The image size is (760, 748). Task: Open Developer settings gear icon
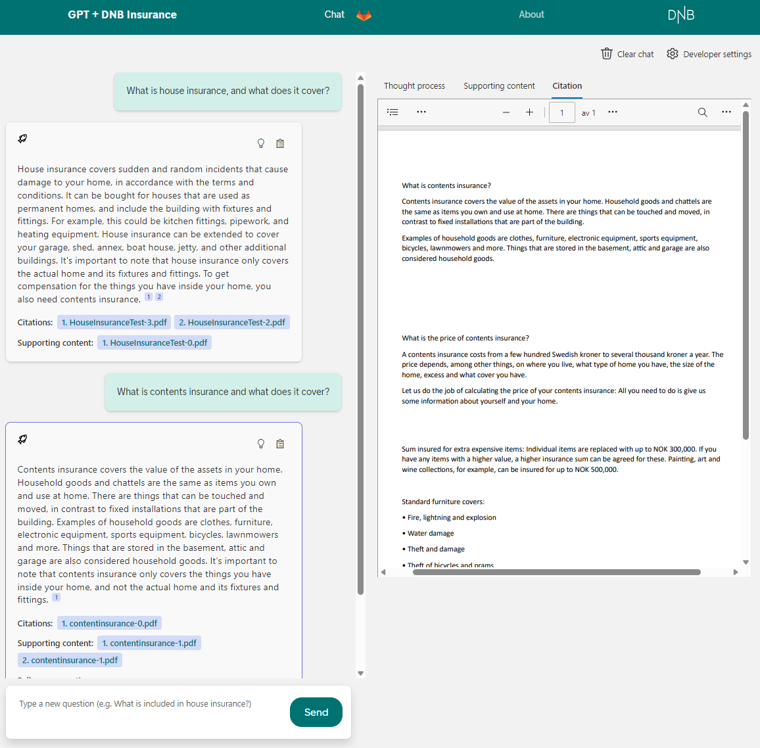[x=673, y=54]
